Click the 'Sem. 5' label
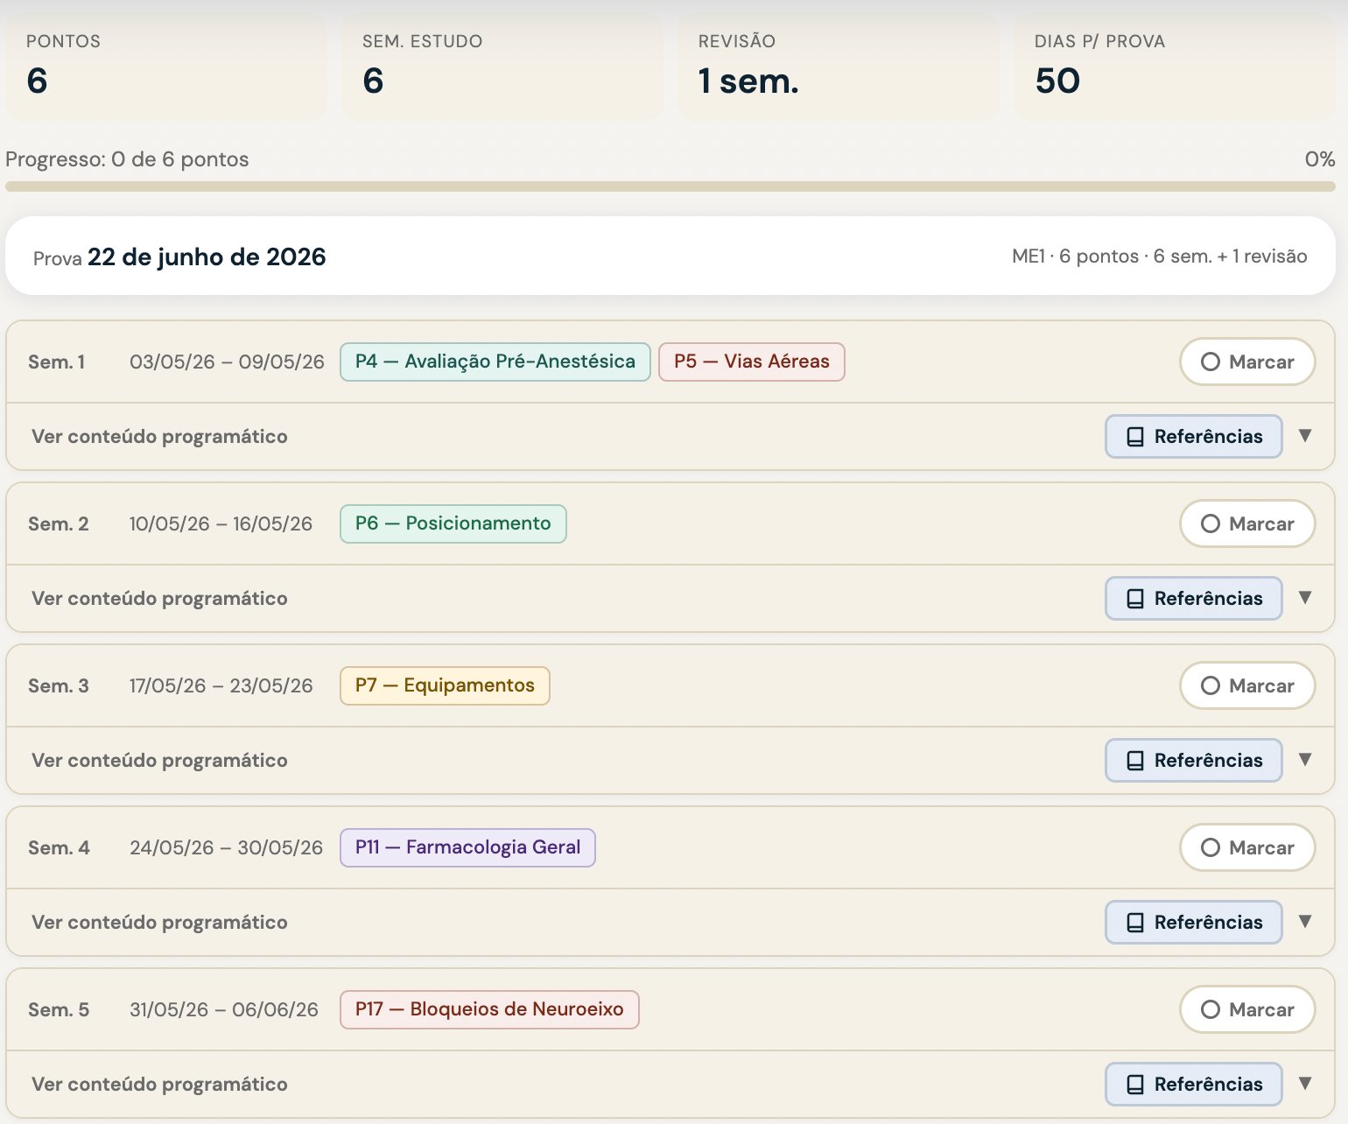This screenshot has width=1348, height=1124. 59,1009
